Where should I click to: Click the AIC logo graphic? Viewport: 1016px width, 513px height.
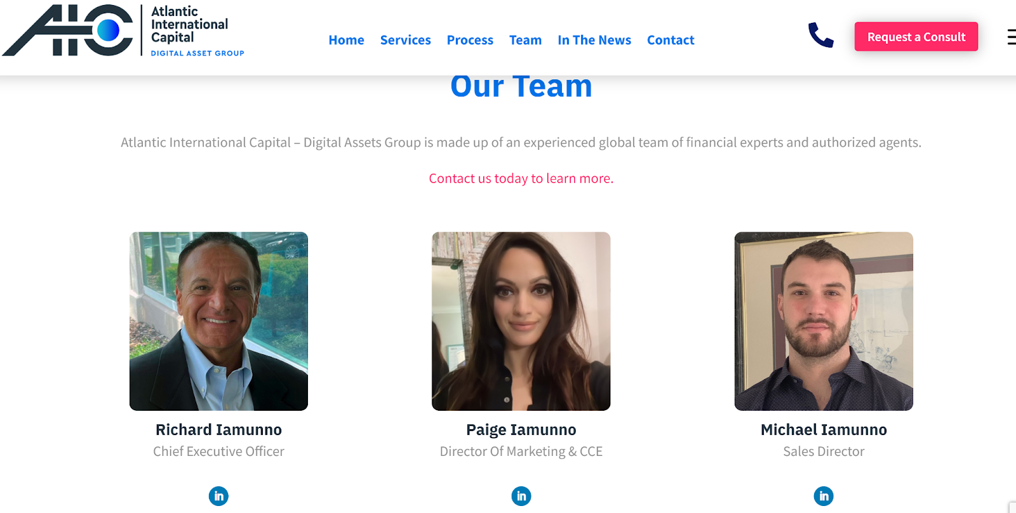68,30
